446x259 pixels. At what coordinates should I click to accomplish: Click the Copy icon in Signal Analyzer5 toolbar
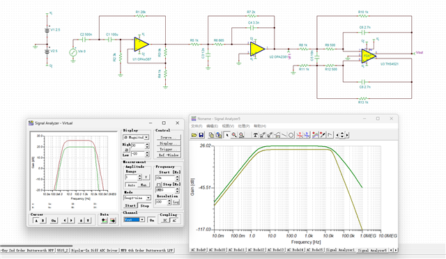(211, 135)
